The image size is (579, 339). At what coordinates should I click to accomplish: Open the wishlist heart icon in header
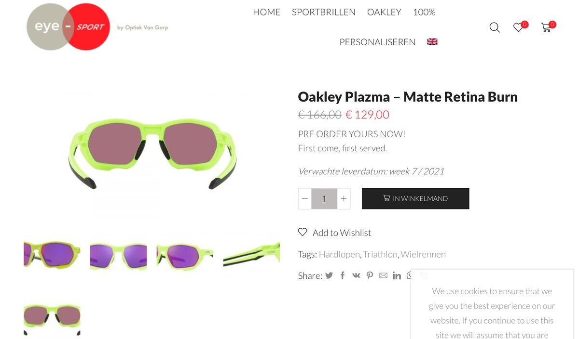[518, 27]
